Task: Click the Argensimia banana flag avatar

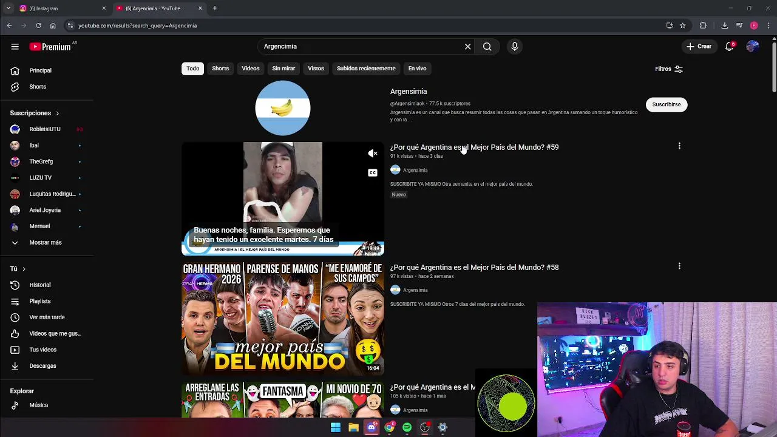Action: click(x=282, y=108)
